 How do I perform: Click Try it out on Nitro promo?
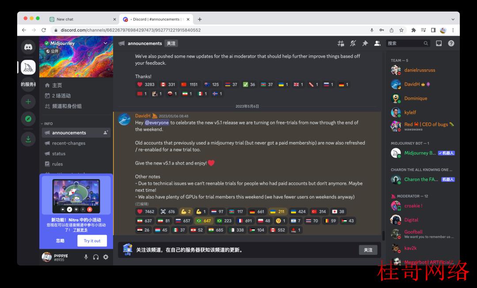pos(92,241)
